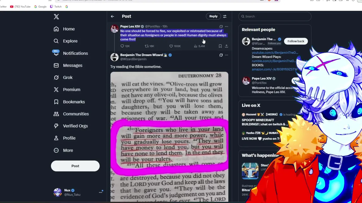Click Pope Leo avatar in Relevant people
This screenshot has width=362, height=203.
[246, 80]
